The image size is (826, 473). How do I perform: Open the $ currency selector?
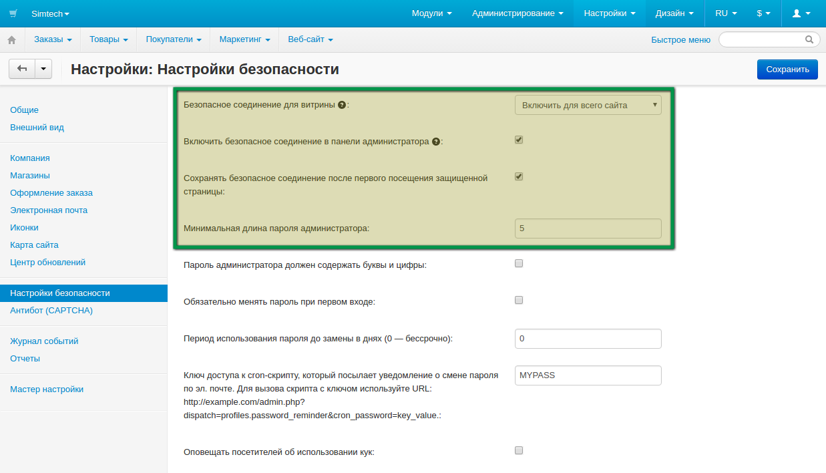pyautogui.click(x=764, y=13)
